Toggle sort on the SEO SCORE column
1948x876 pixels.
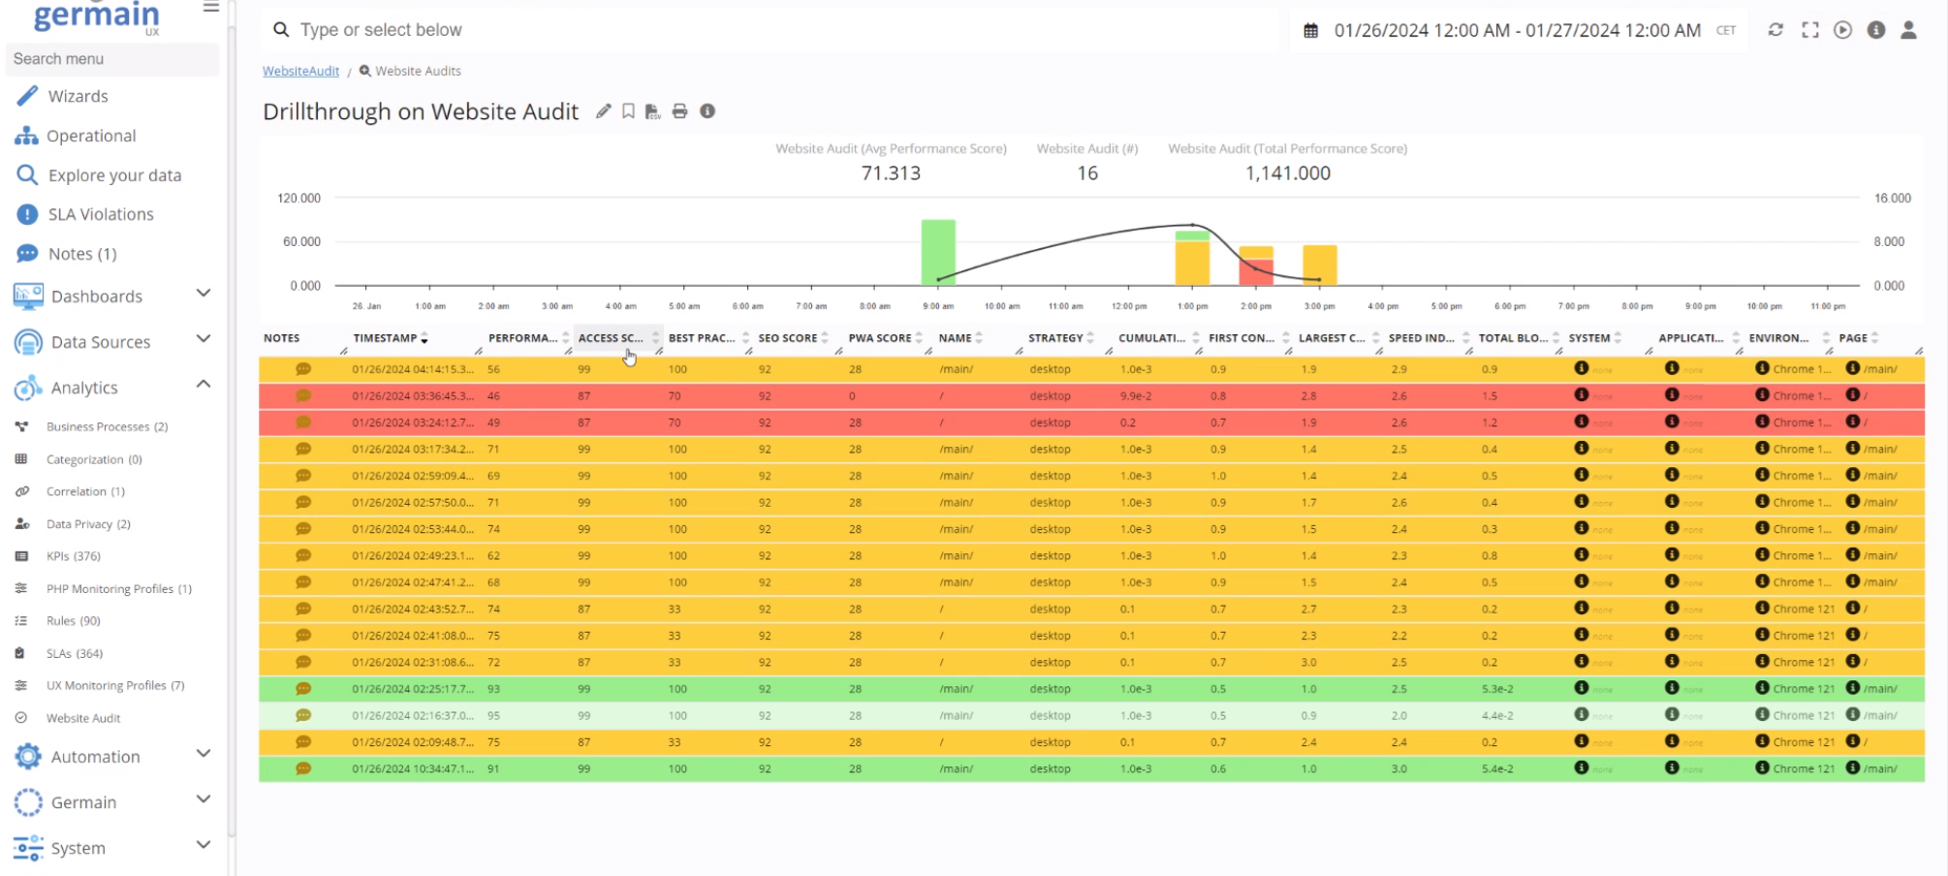[x=825, y=337]
